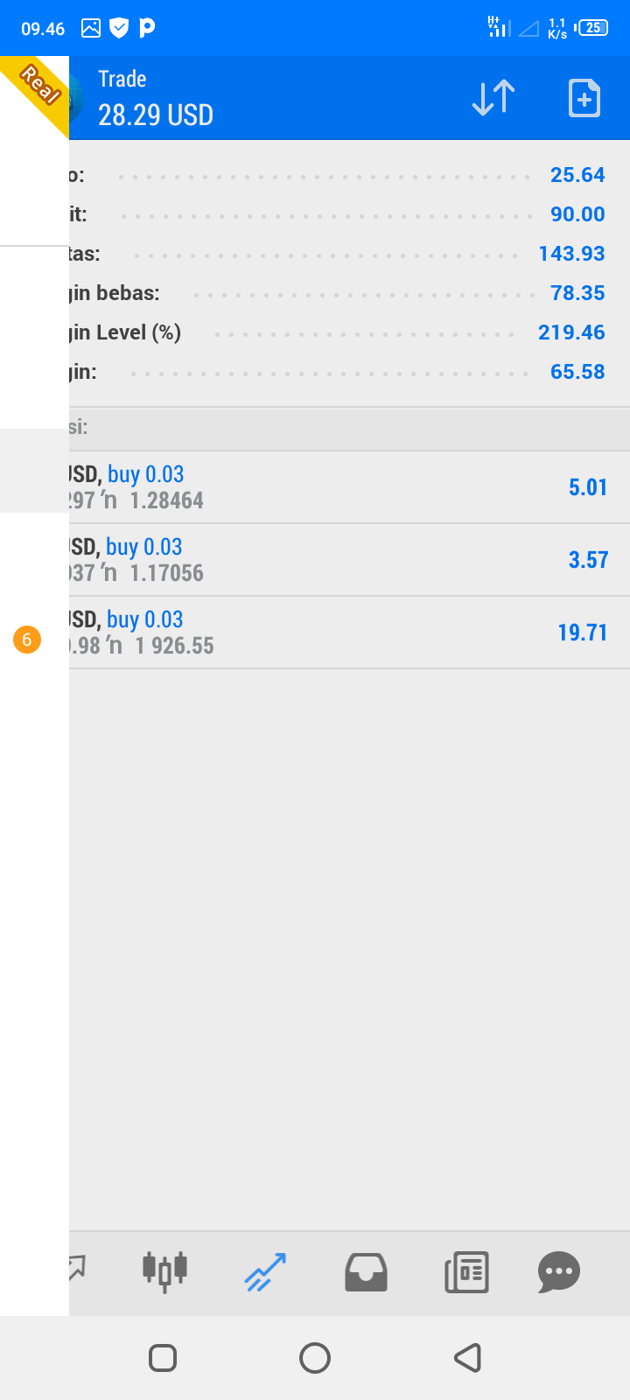
Task: Select the Margin Level (%) row
Action: [x=349, y=332]
